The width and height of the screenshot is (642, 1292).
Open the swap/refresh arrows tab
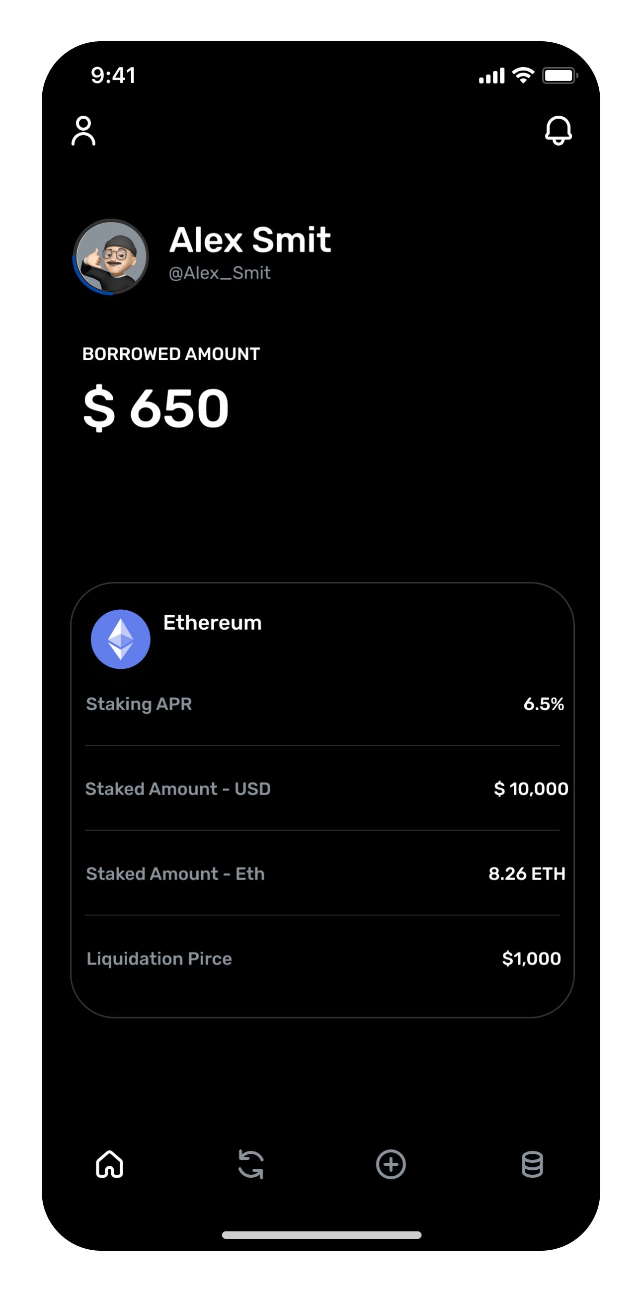pos(251,1164)
